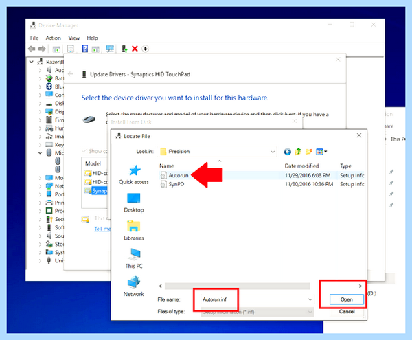The image size is (412, 340).
Task: Expand the Network adapters tree node
Action: coord(40,186)
